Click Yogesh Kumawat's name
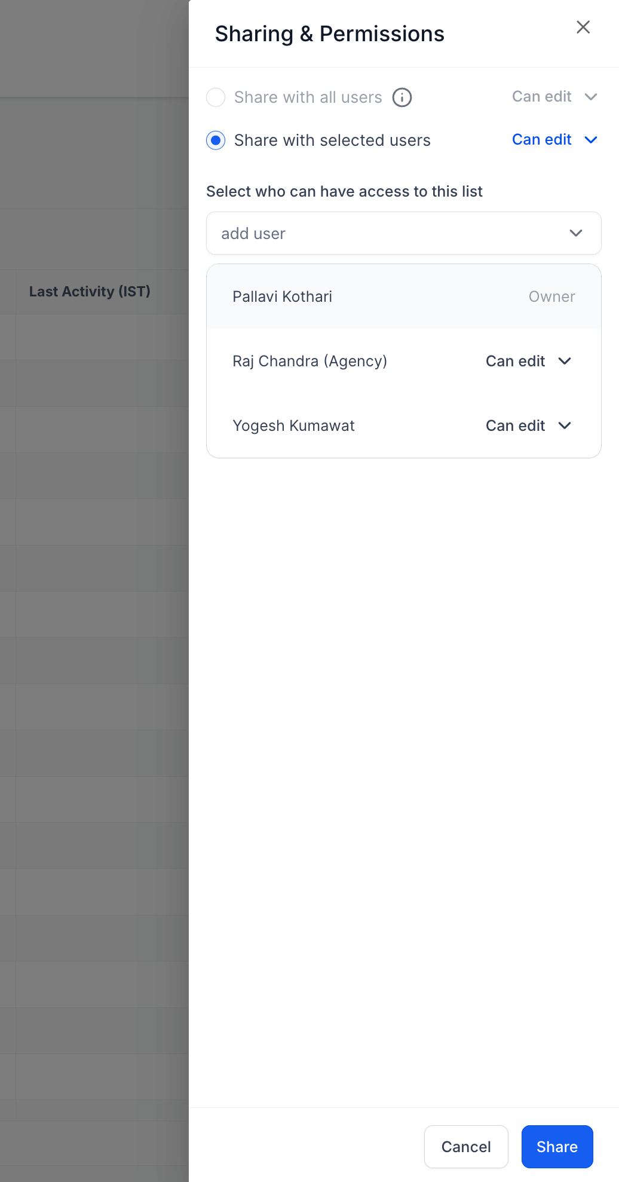 (x=293, y=425)
